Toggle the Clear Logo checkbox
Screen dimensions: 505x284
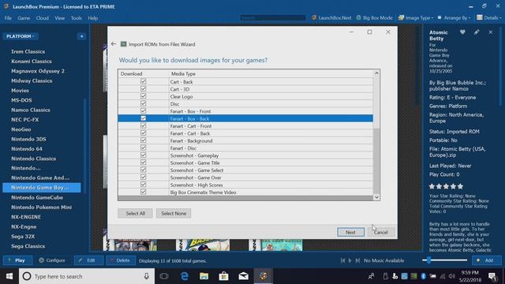point(144,96)
